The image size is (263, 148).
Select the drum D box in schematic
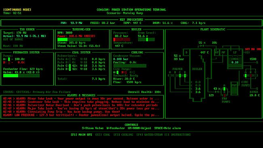186,52
